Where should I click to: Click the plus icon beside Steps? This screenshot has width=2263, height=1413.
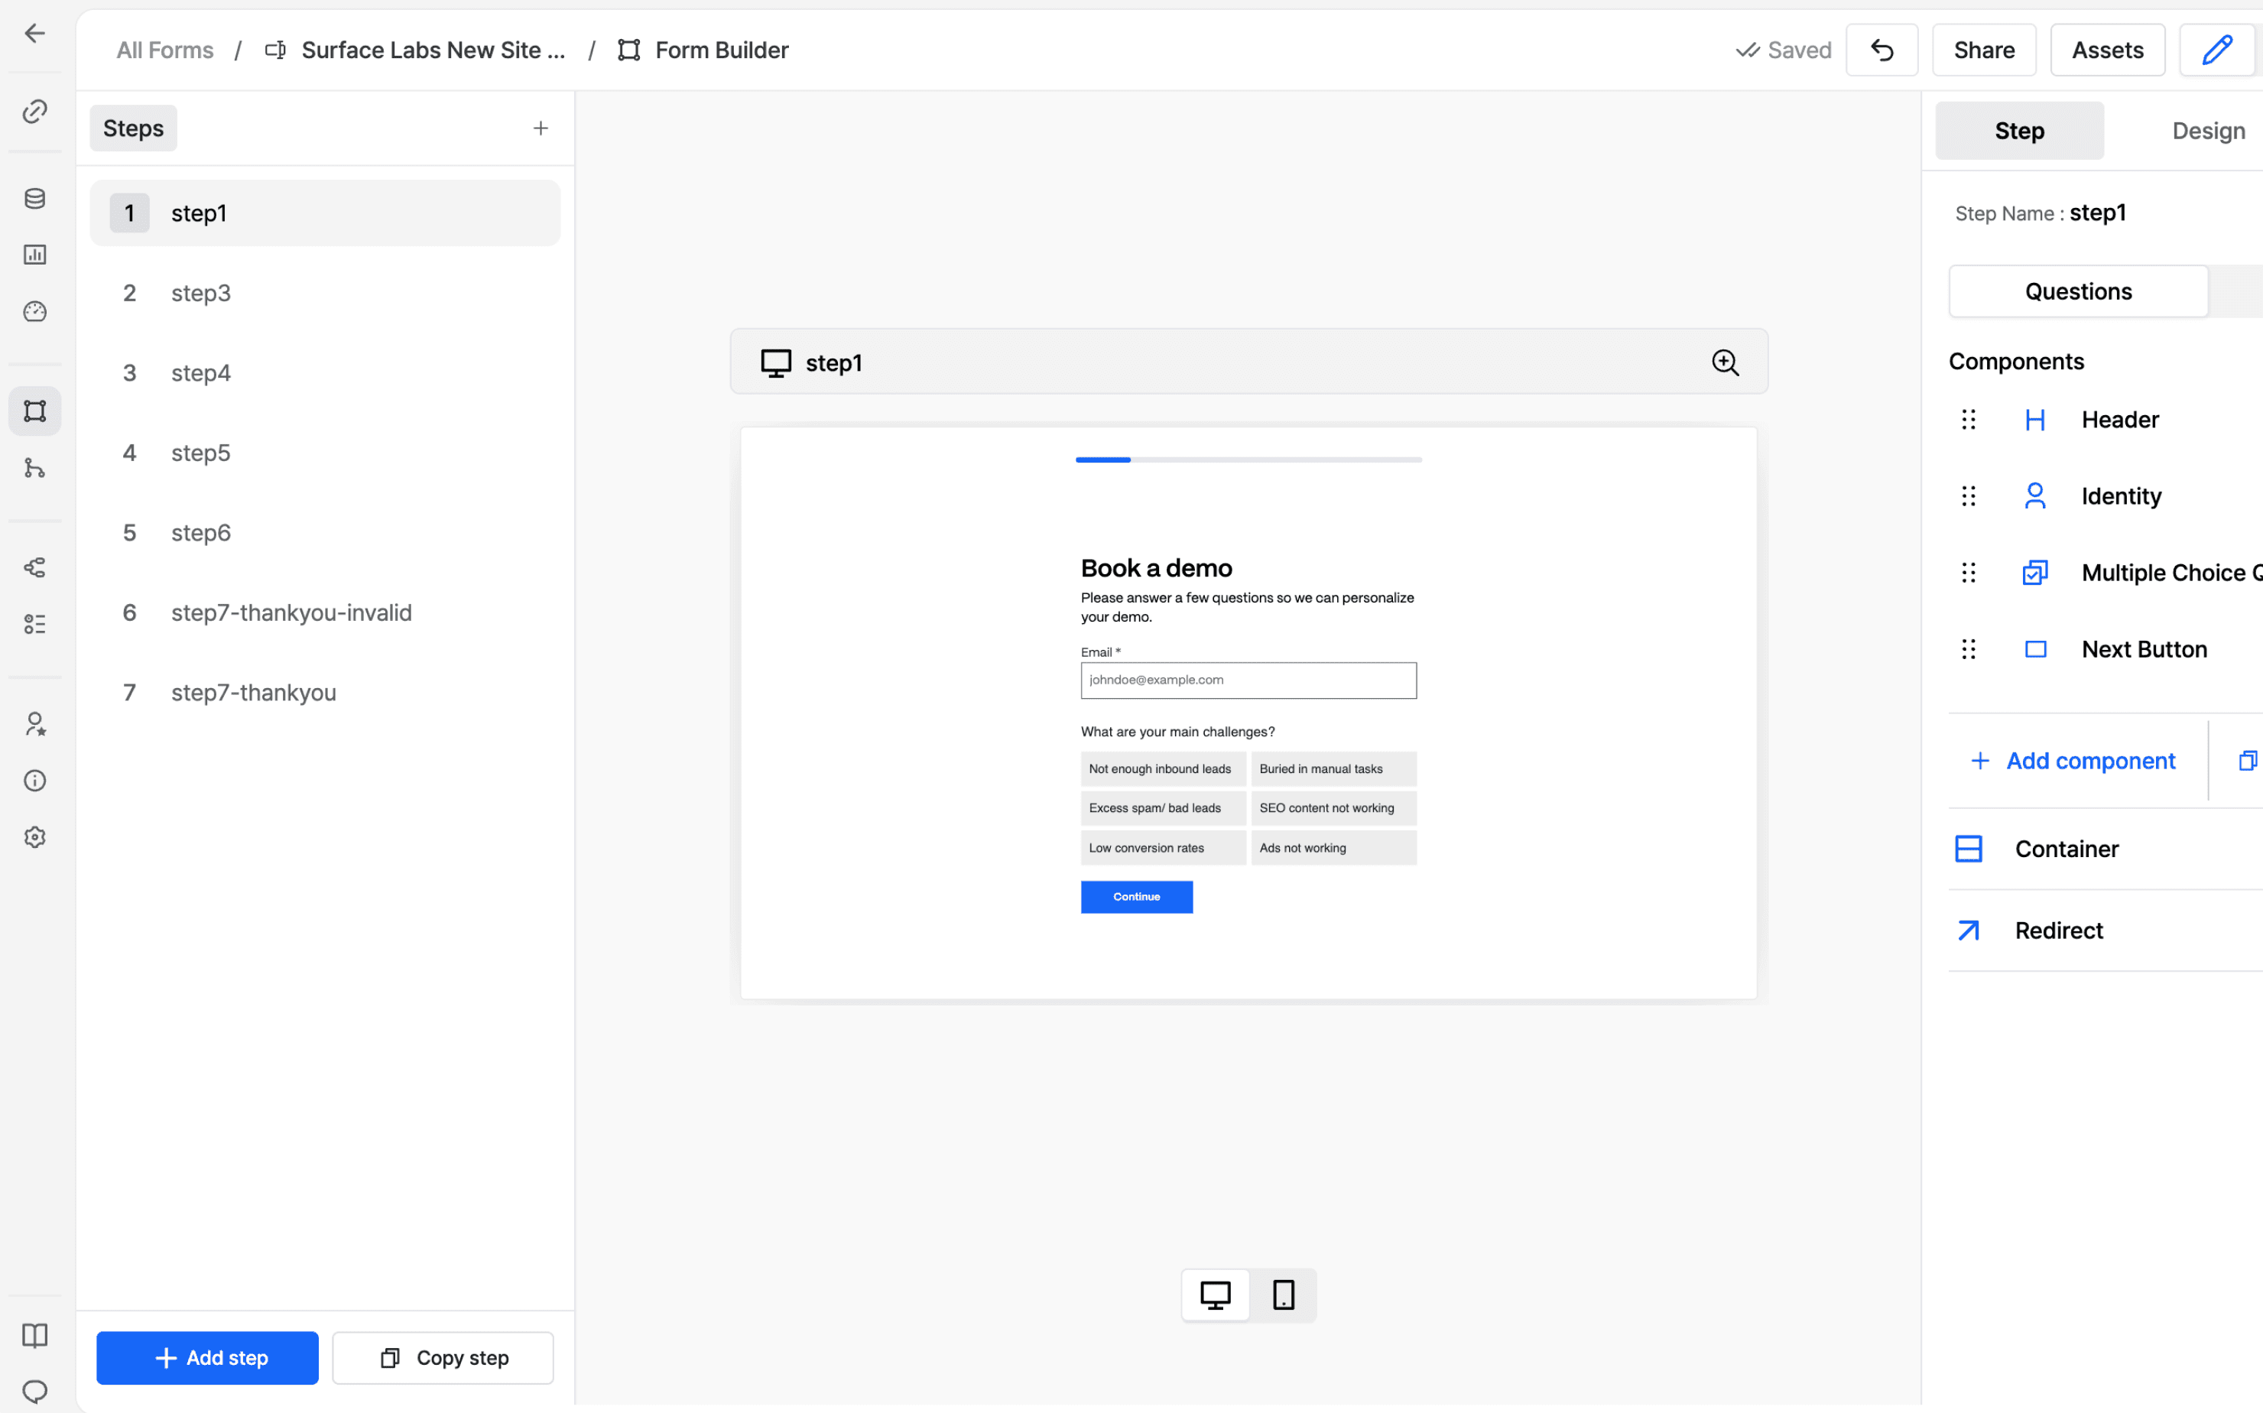point(541,128)
